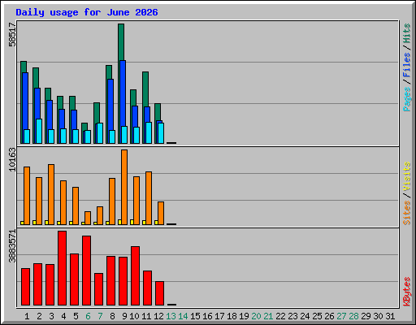Click the orange visits bar for day 6
The height and width of the screenshot is (325, 416).
88,218
